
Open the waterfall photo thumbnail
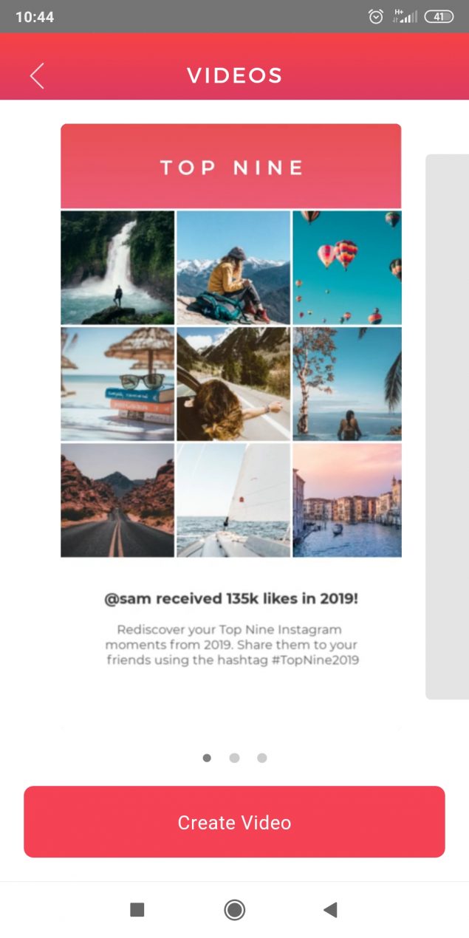(117, 267)
